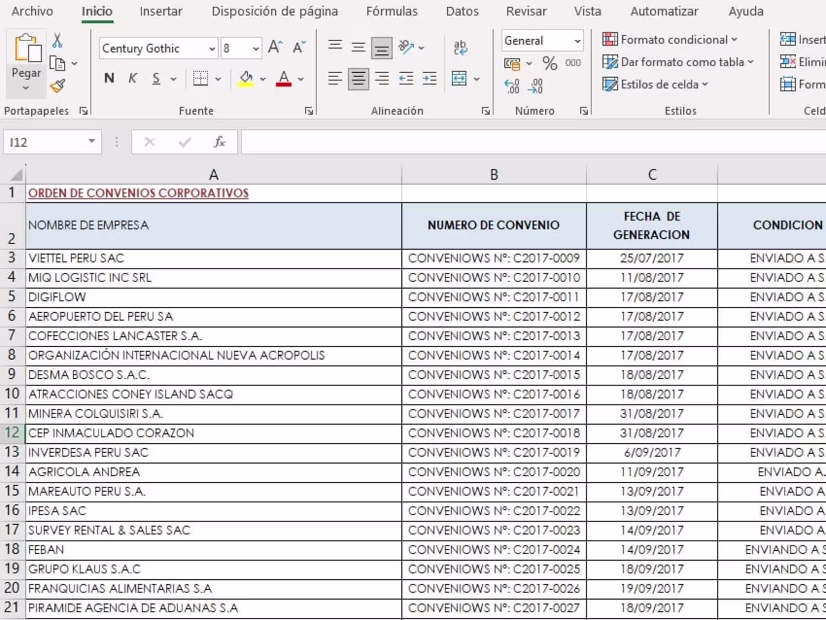Expand the fill color dropdown arrow
The height and width of the screenshot is (620, 826).
263,79
